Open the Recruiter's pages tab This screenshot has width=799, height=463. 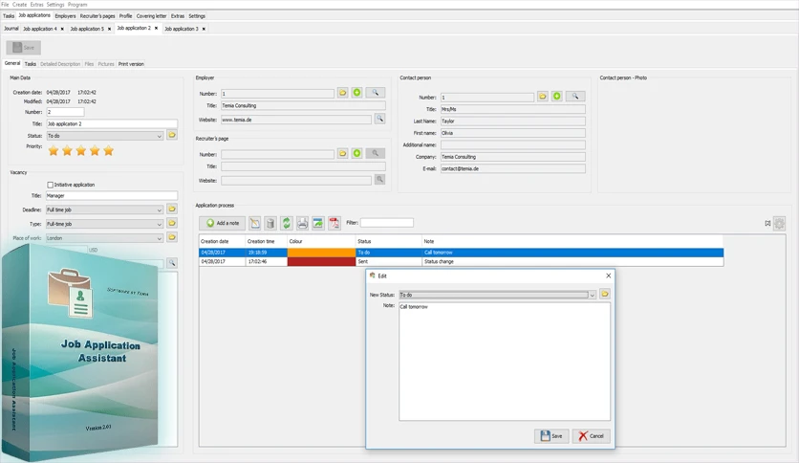[97, 16]
